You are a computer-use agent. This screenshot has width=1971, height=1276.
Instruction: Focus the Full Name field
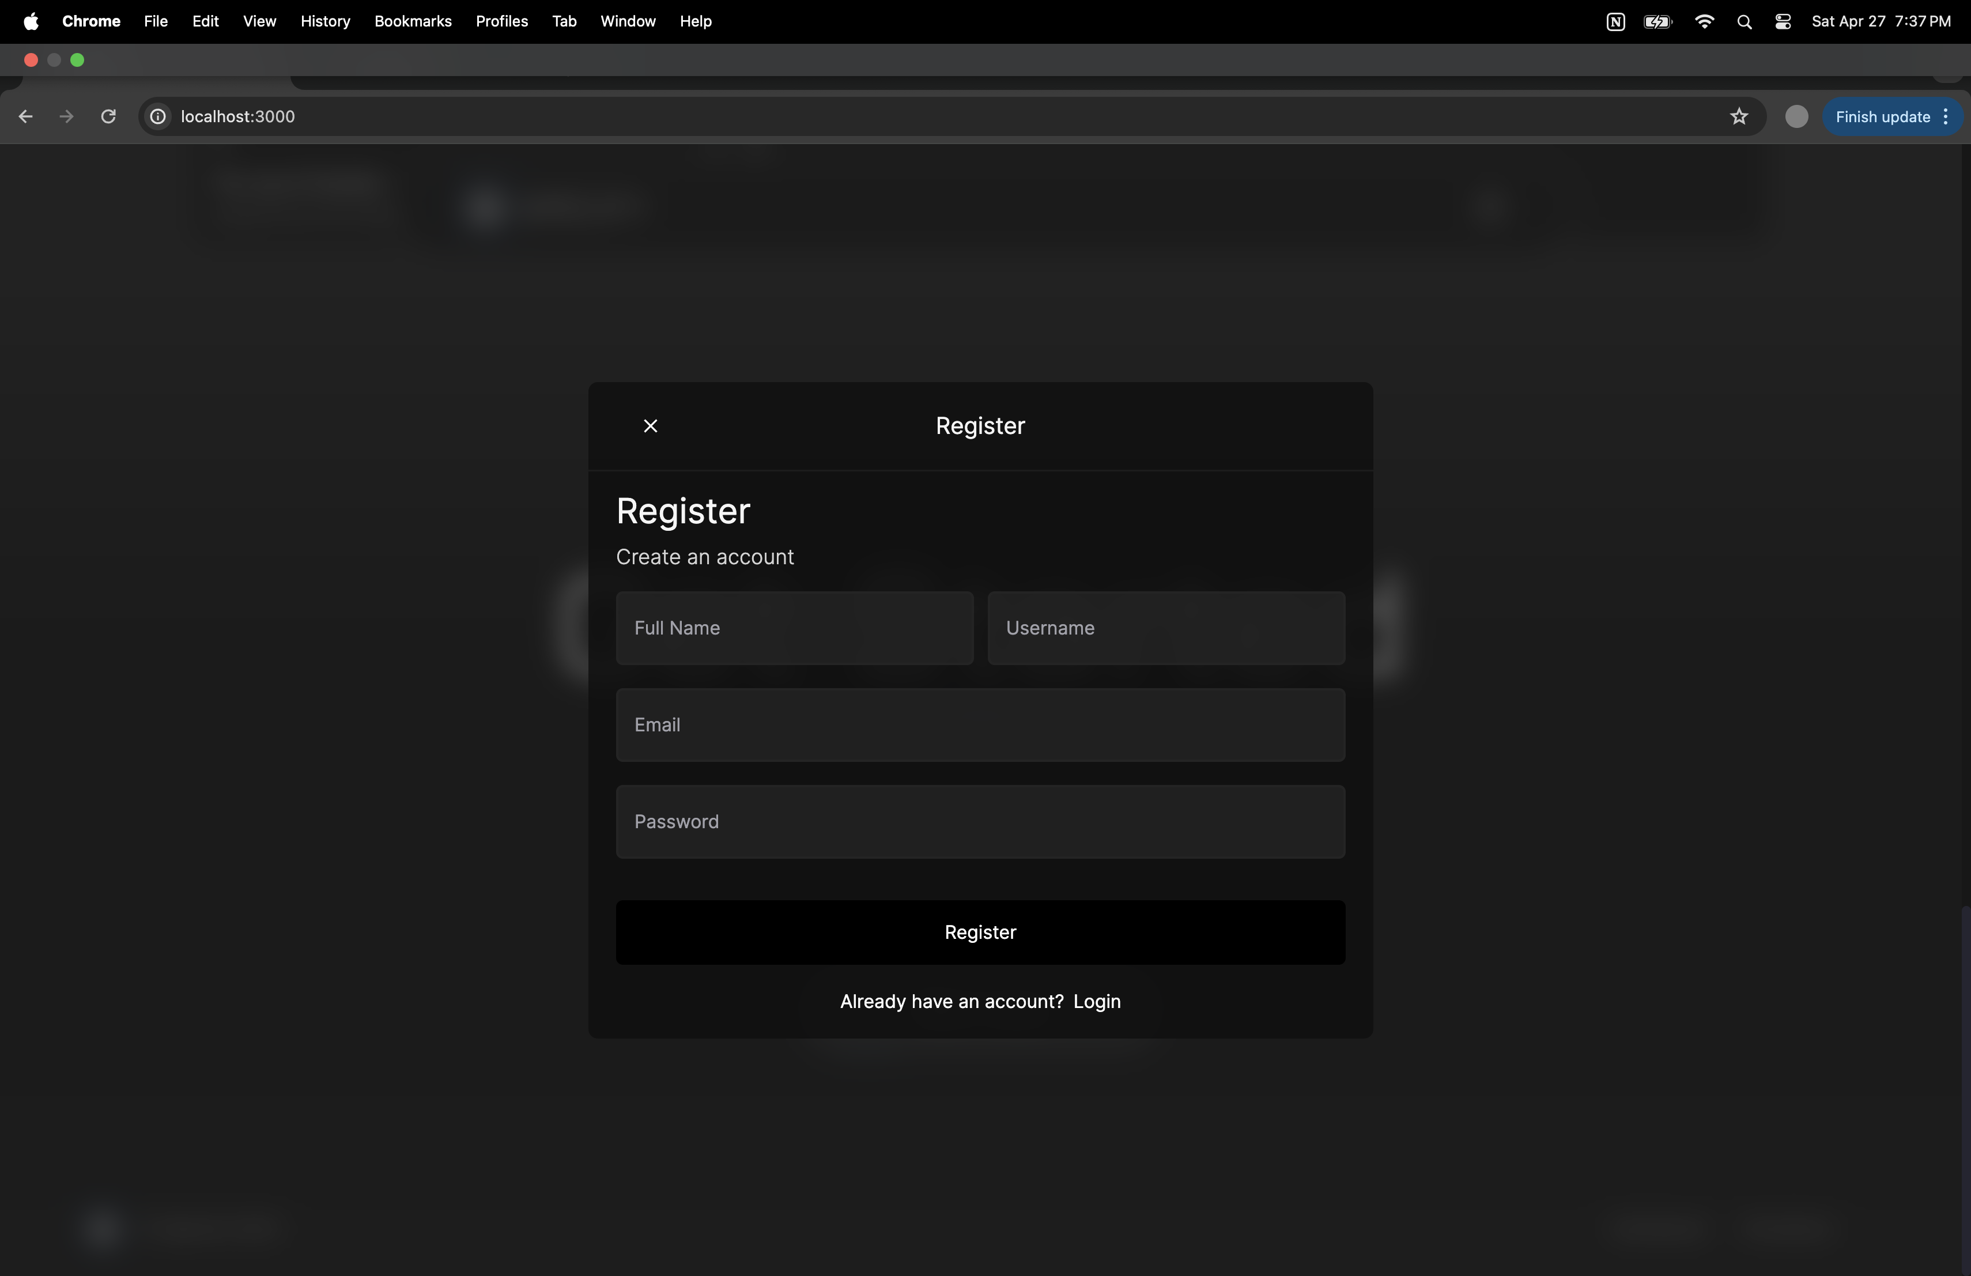[x=794, y=628]
